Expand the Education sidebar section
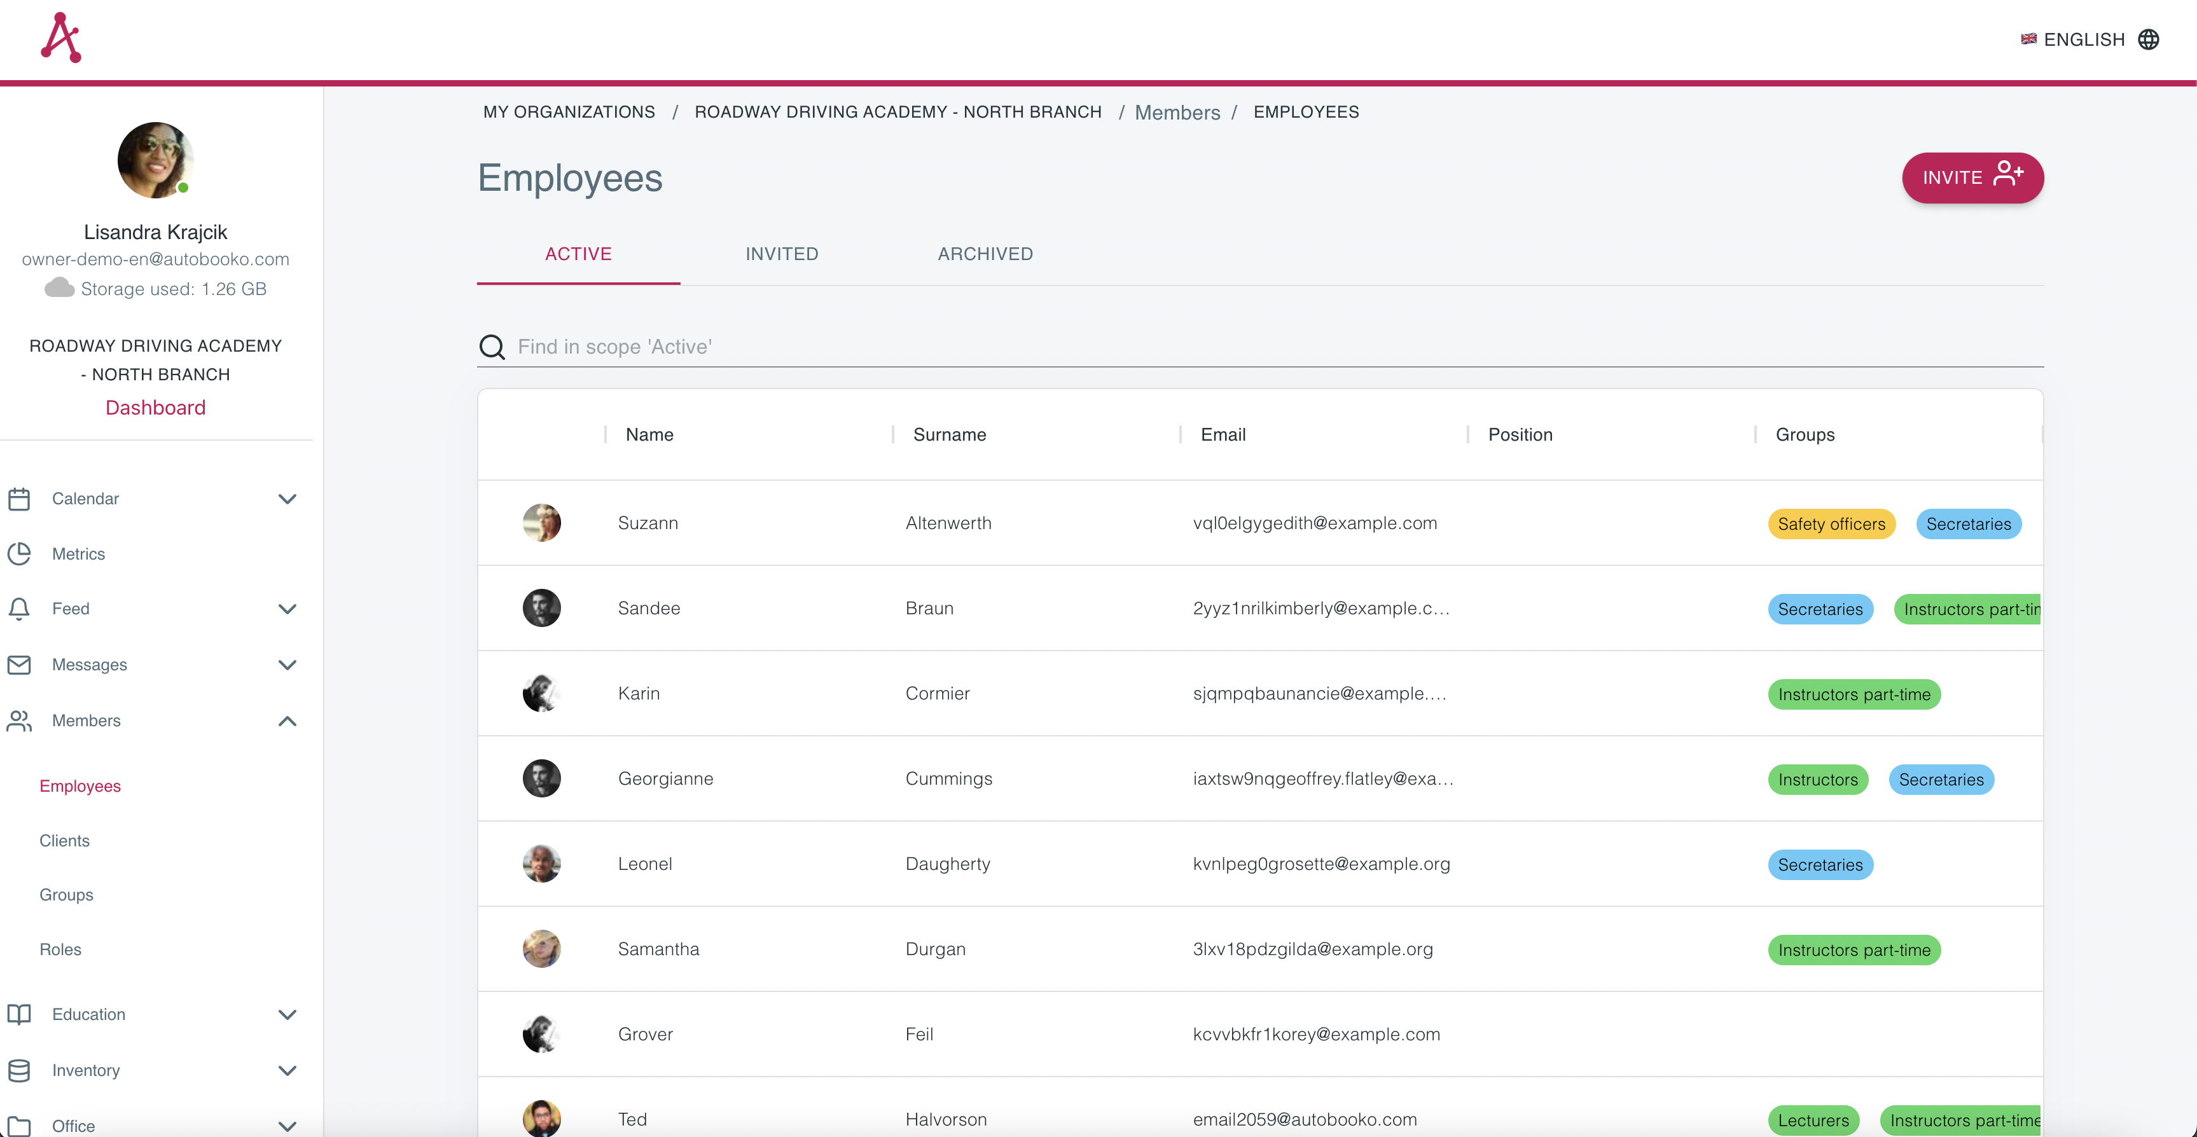This screenshot has width=2197, height=1137. point(288,1015)
